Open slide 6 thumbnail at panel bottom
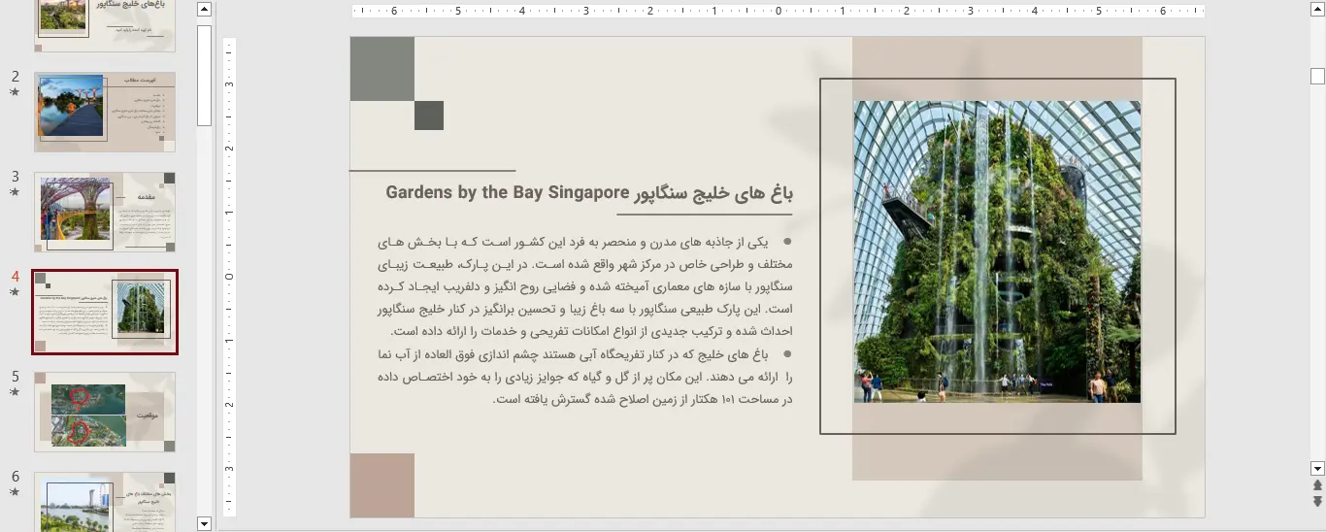Image resolution: width=1326 pixels, height=532 pixels. (105, 502)
